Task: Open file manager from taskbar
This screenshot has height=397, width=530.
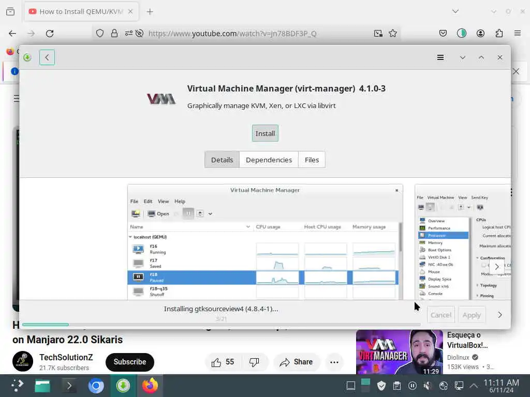Action: point(42,386)
